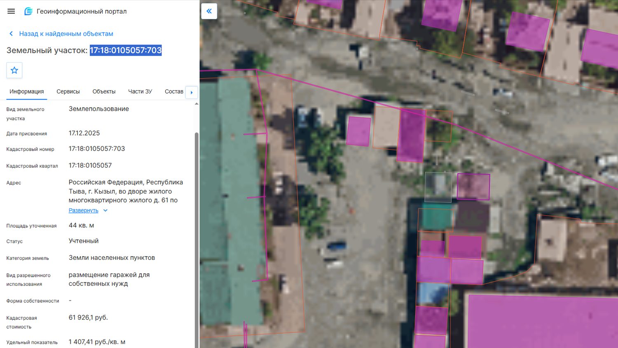Click the back arrow chevron icon
The width and height of the screenshot is (618, 348).
click(11, 34)
